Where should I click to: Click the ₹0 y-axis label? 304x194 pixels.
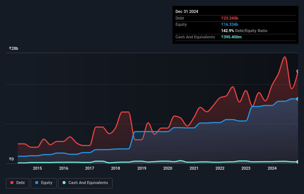point(11,159)
